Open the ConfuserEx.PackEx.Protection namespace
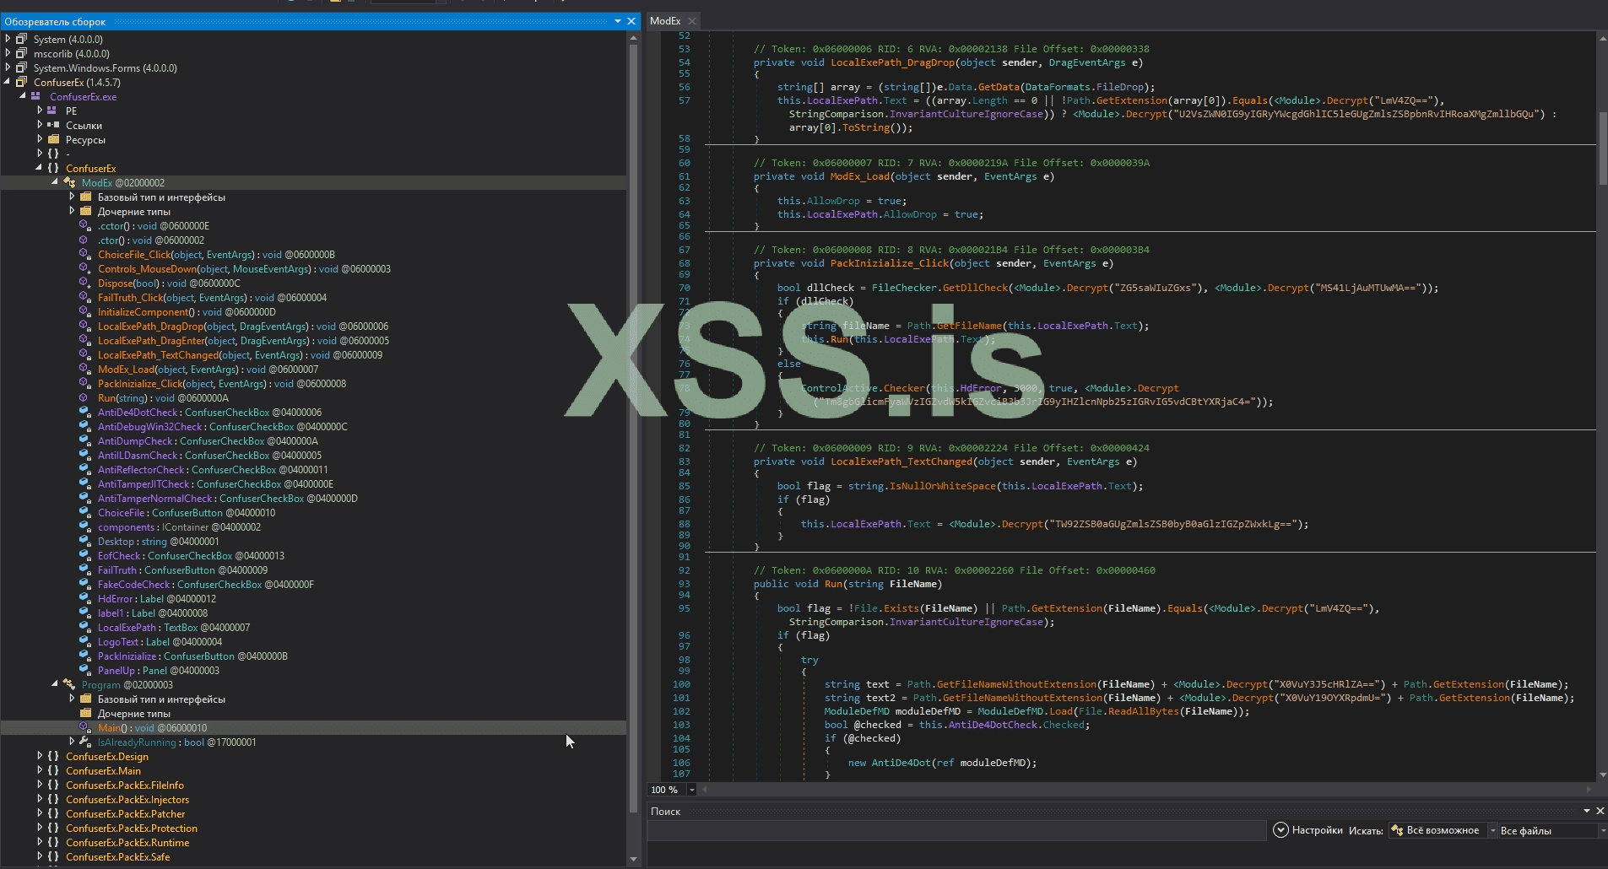This screenshot has height=869, width=1608. pyautogui.click(x=132, y=828)
